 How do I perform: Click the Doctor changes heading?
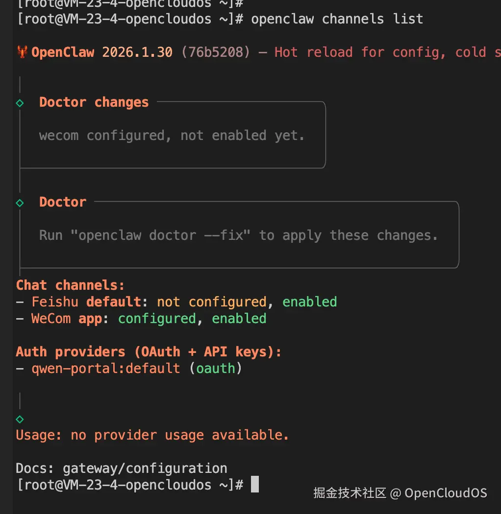pyautogui.click(x=94, y=102)
